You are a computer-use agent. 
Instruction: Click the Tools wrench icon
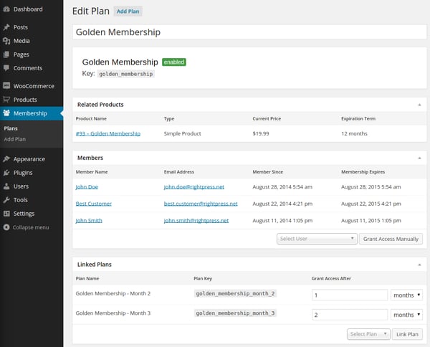6,200
